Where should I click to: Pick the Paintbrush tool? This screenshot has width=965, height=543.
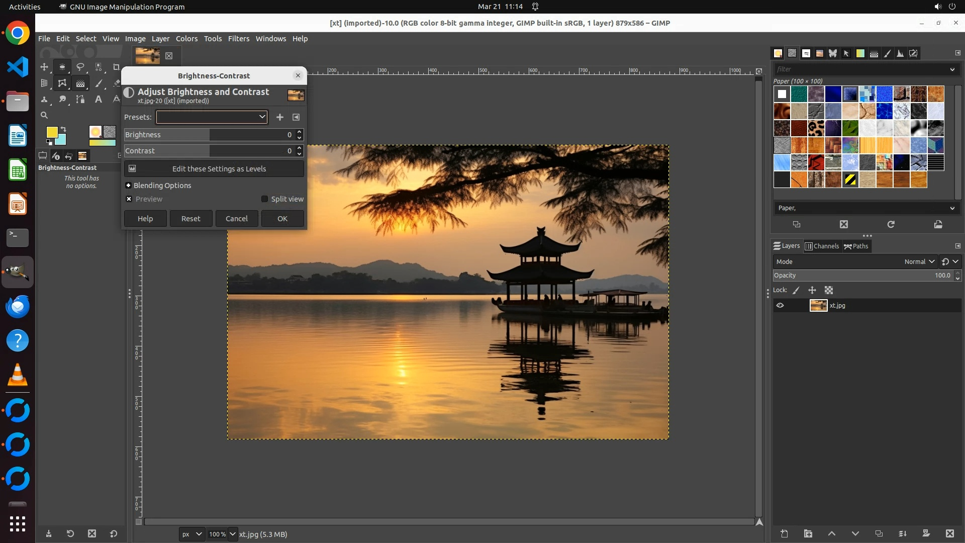[99, 83]
